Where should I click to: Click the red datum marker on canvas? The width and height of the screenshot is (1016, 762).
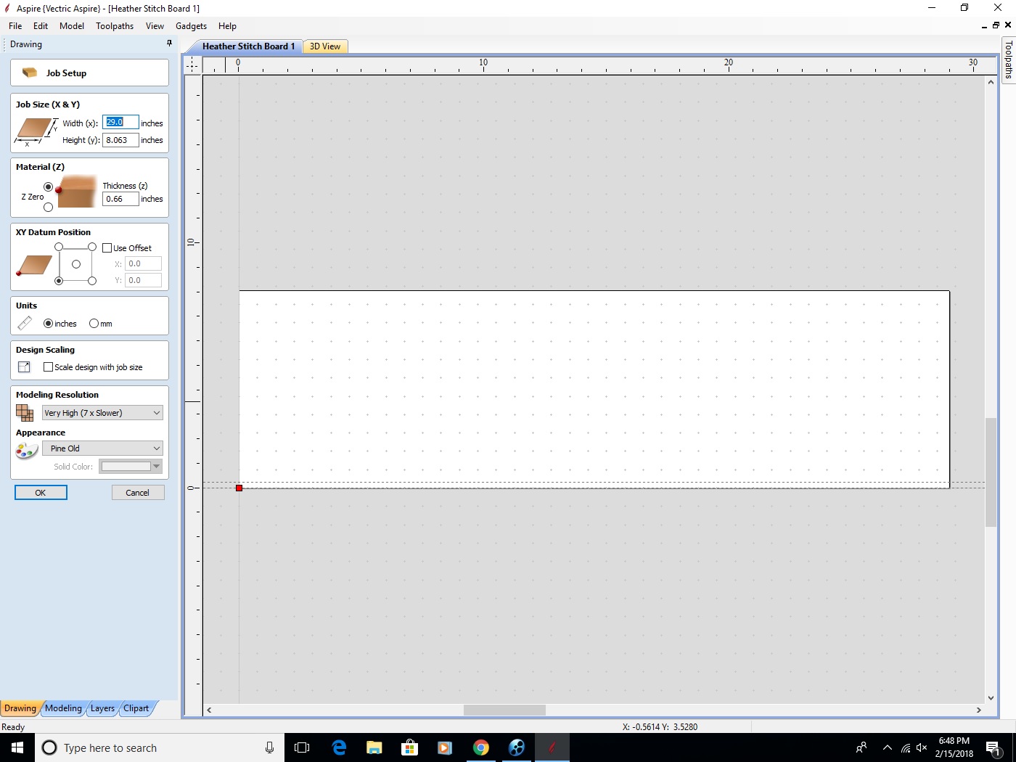(239, 488)
